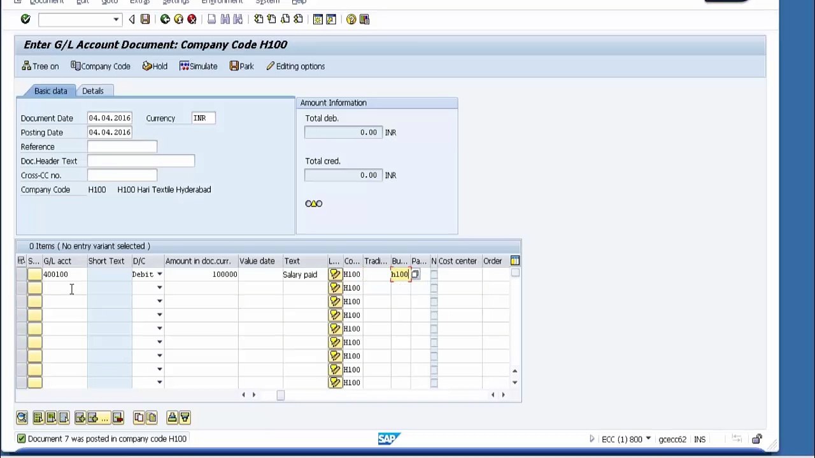Open search help beside h100 business area field
Screen dimensions: 815x458
coord(415,274)
